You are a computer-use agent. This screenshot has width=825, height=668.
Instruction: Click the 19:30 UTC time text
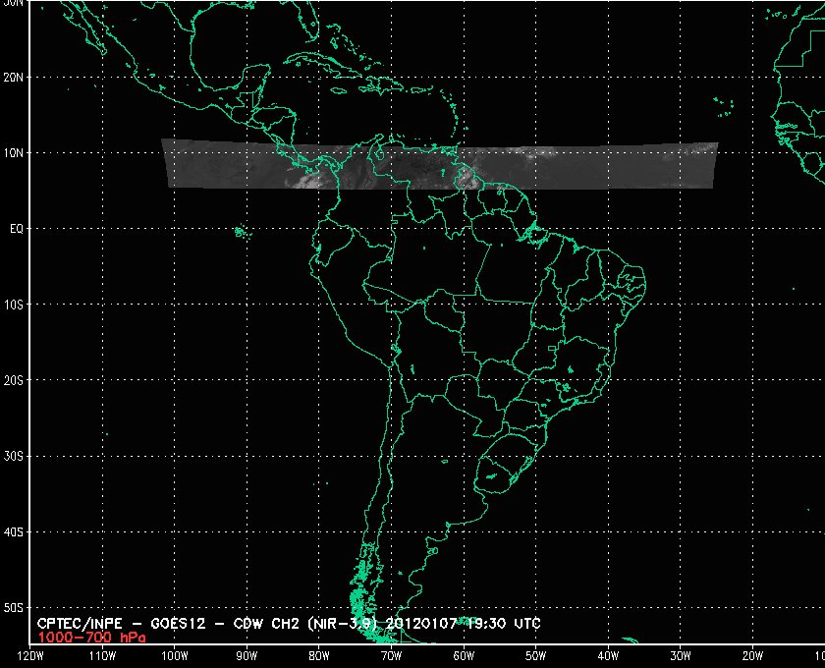[503, 624]
